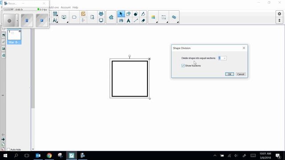Open the Windows Start menu
The image size is (285, 160).
(5, 156)
